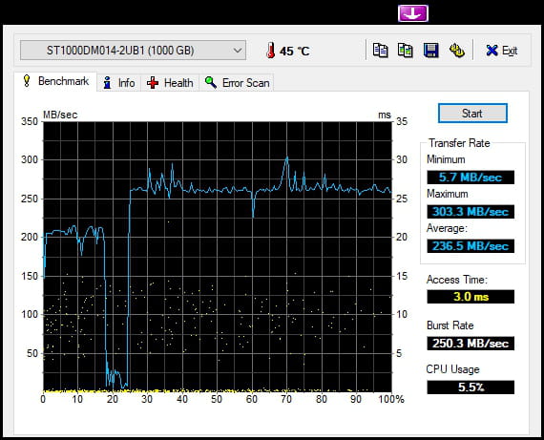Click the red cross Health icon
Viewport: 544px width, 440px height.
153,83
